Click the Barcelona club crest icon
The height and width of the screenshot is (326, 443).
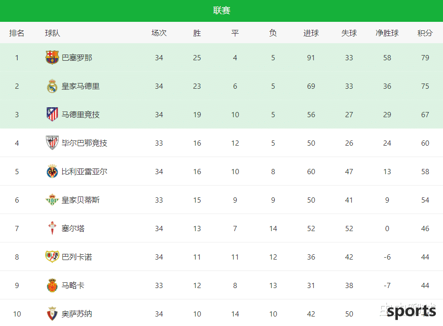coord(52,57)
